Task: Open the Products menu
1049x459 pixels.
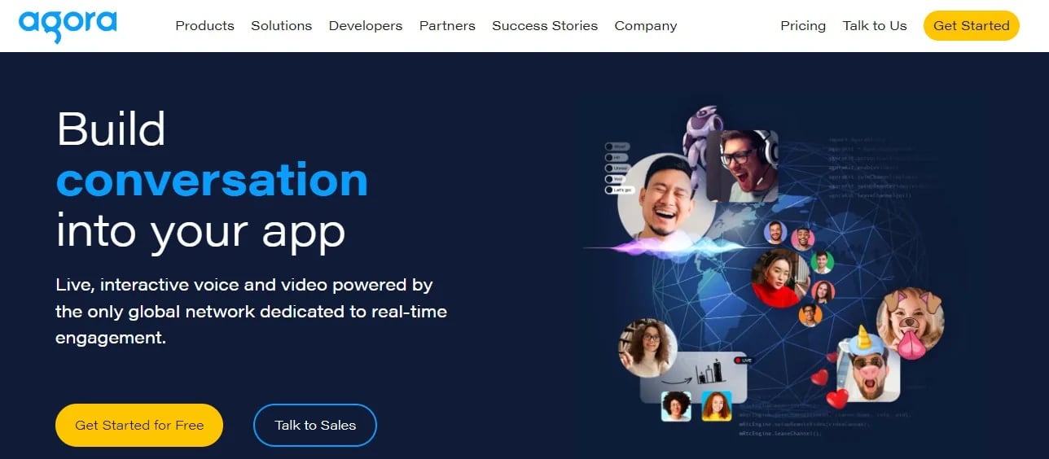Action: click(x=204, y=26)
